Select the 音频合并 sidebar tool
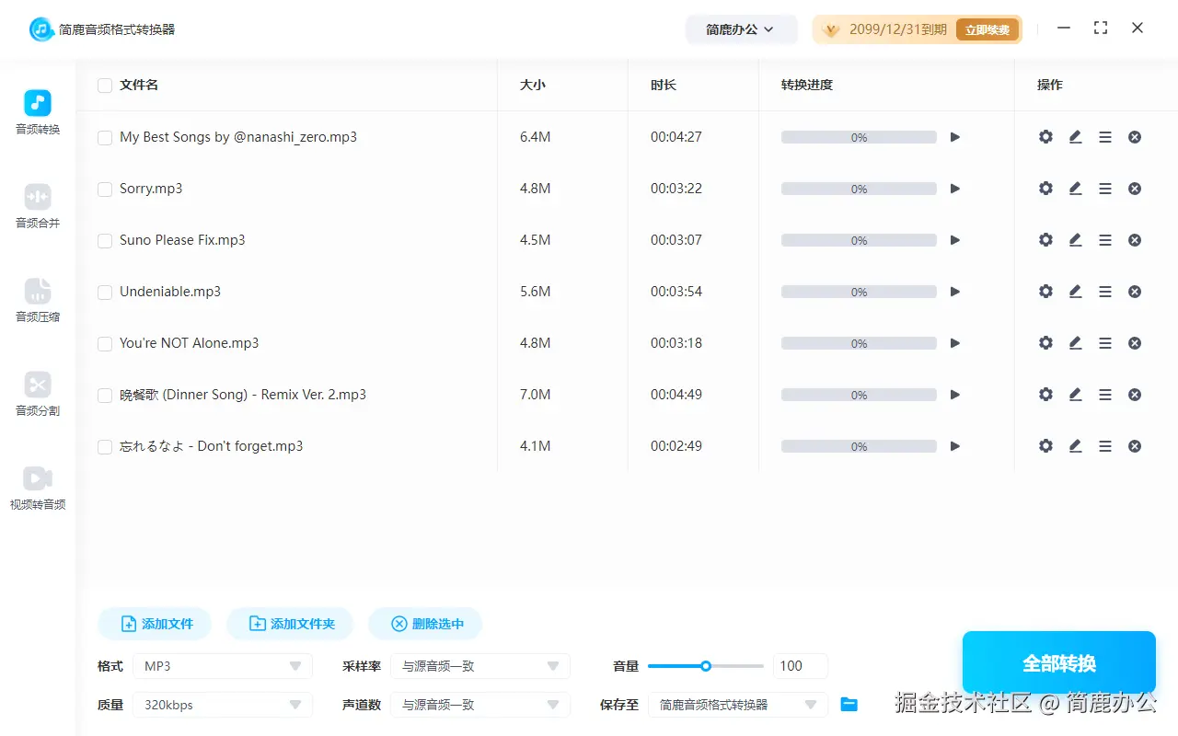The image size is (1178, 736). pos(37,204)
